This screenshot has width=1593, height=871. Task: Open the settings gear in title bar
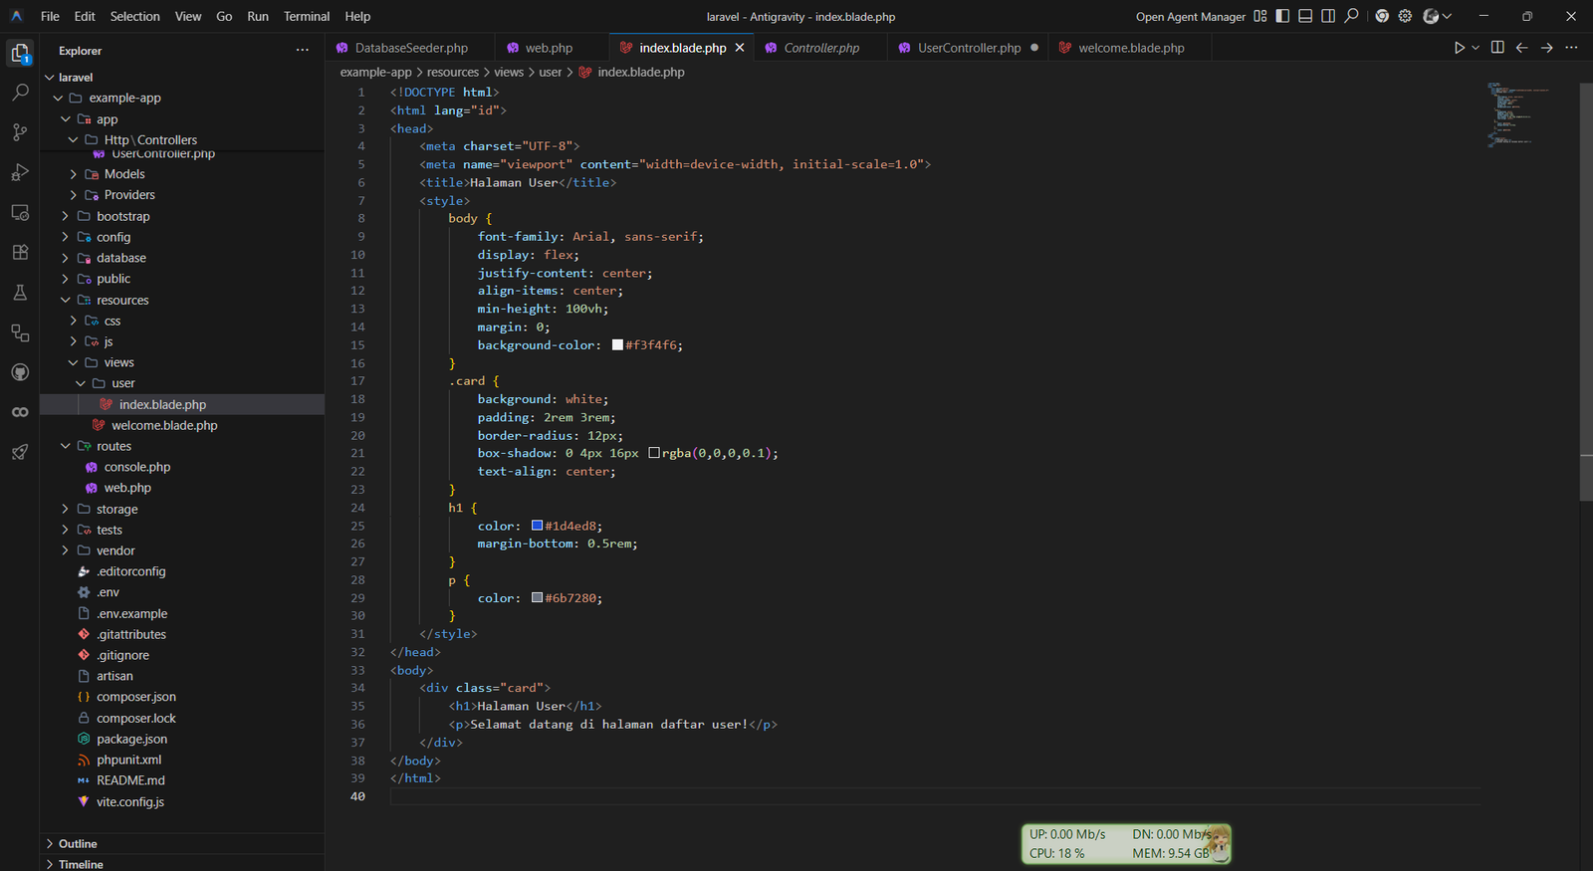coord(1405,16)
